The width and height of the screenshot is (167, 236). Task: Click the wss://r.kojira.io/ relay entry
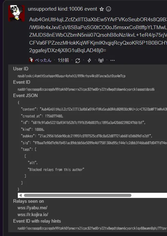(x=33, y=214)
